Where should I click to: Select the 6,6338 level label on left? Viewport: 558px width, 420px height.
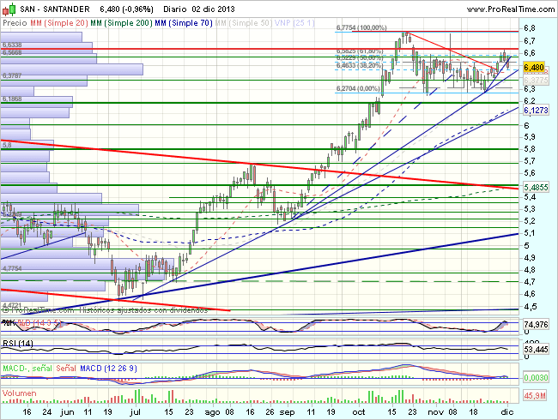click(x=12, y=45)
